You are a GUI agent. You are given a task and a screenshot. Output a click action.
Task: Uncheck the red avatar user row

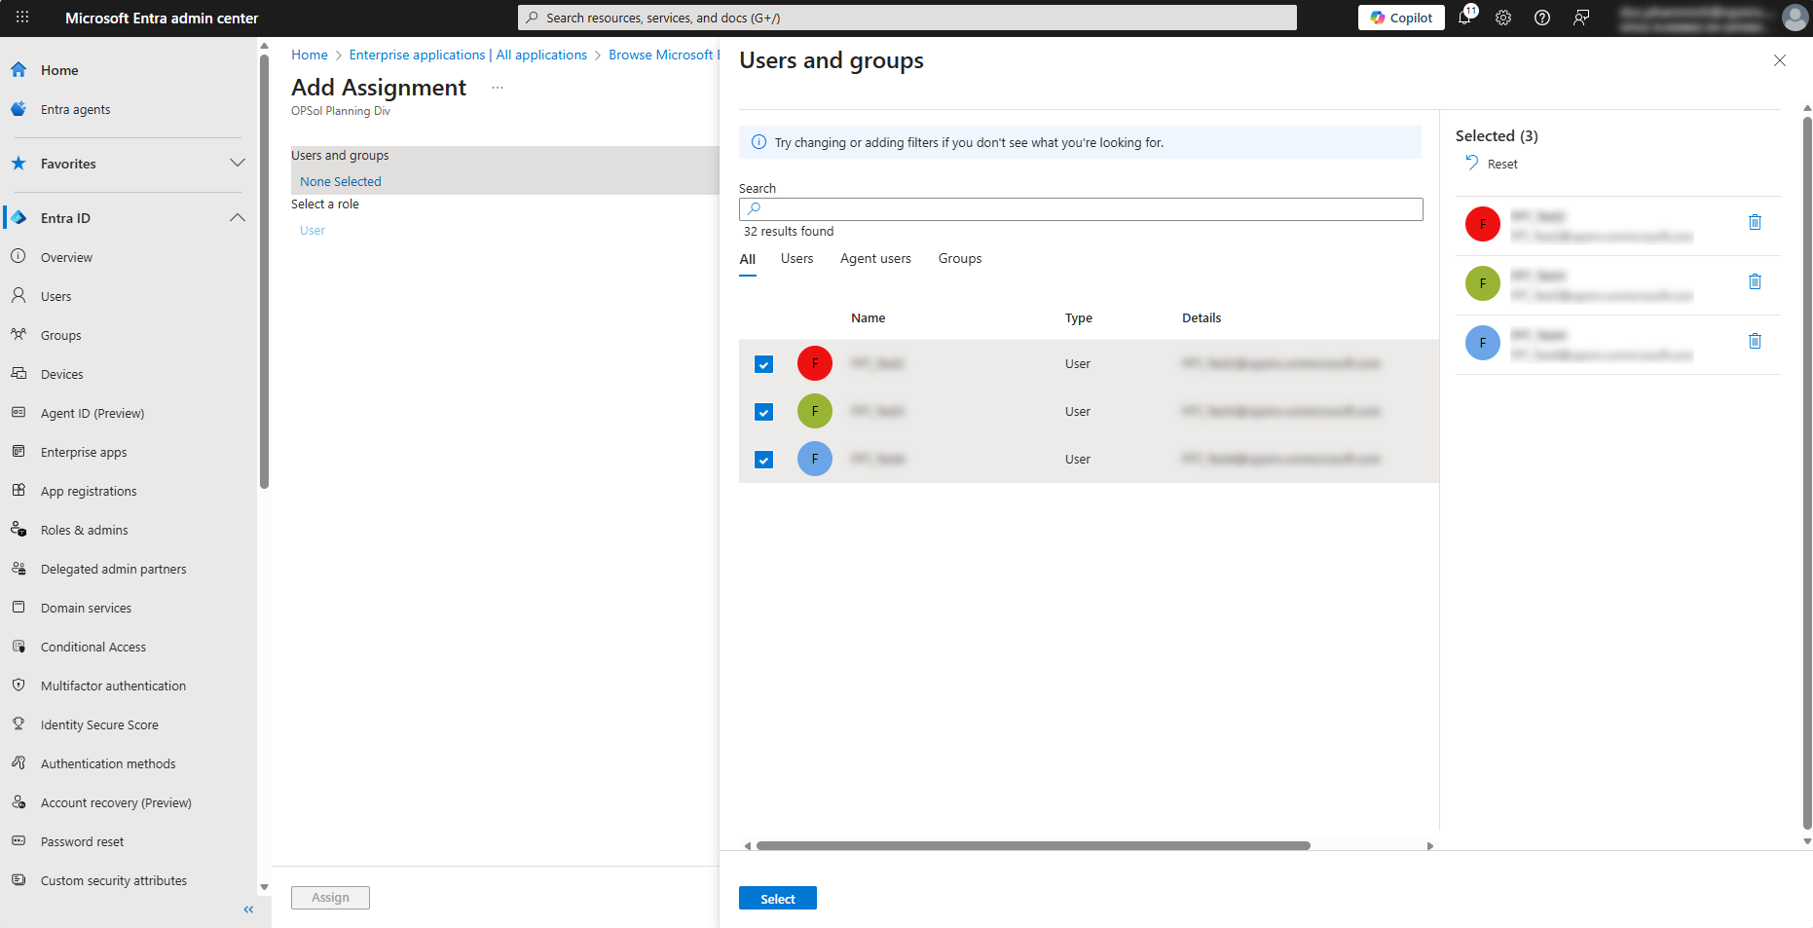(764, 364)
